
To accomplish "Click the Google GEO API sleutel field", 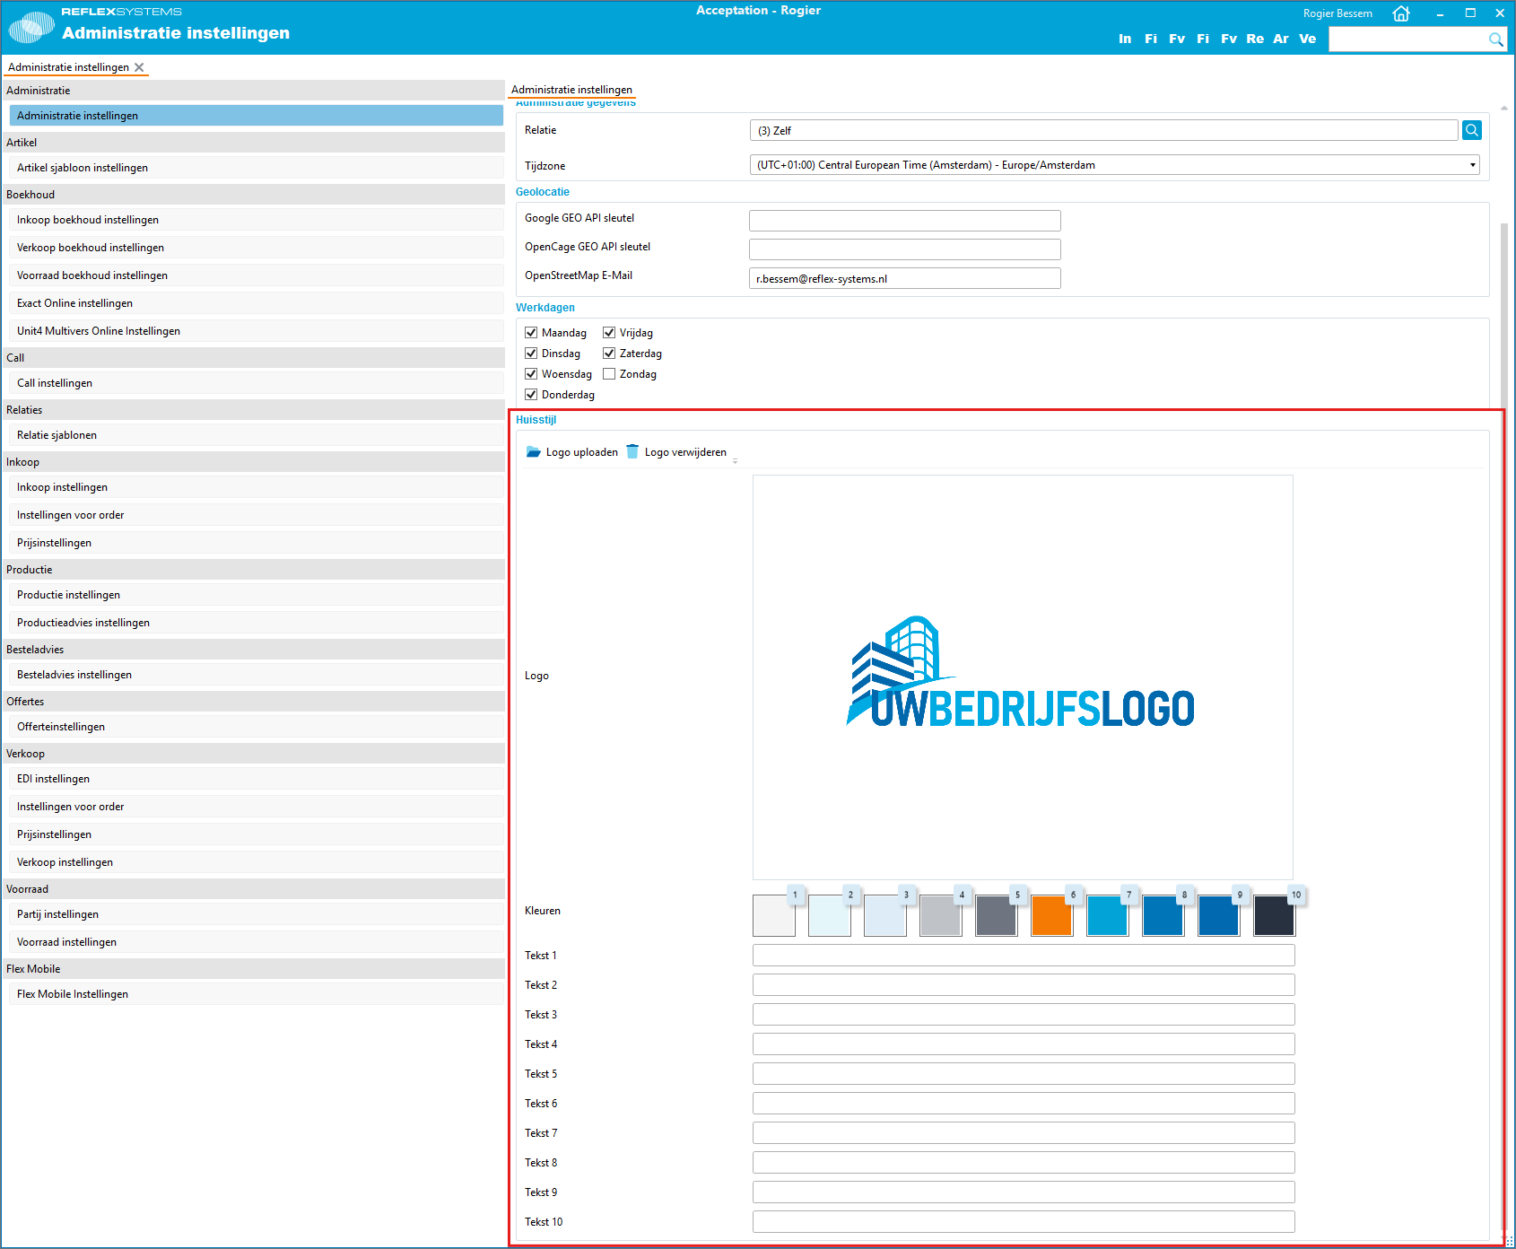I will pos(904,221).
